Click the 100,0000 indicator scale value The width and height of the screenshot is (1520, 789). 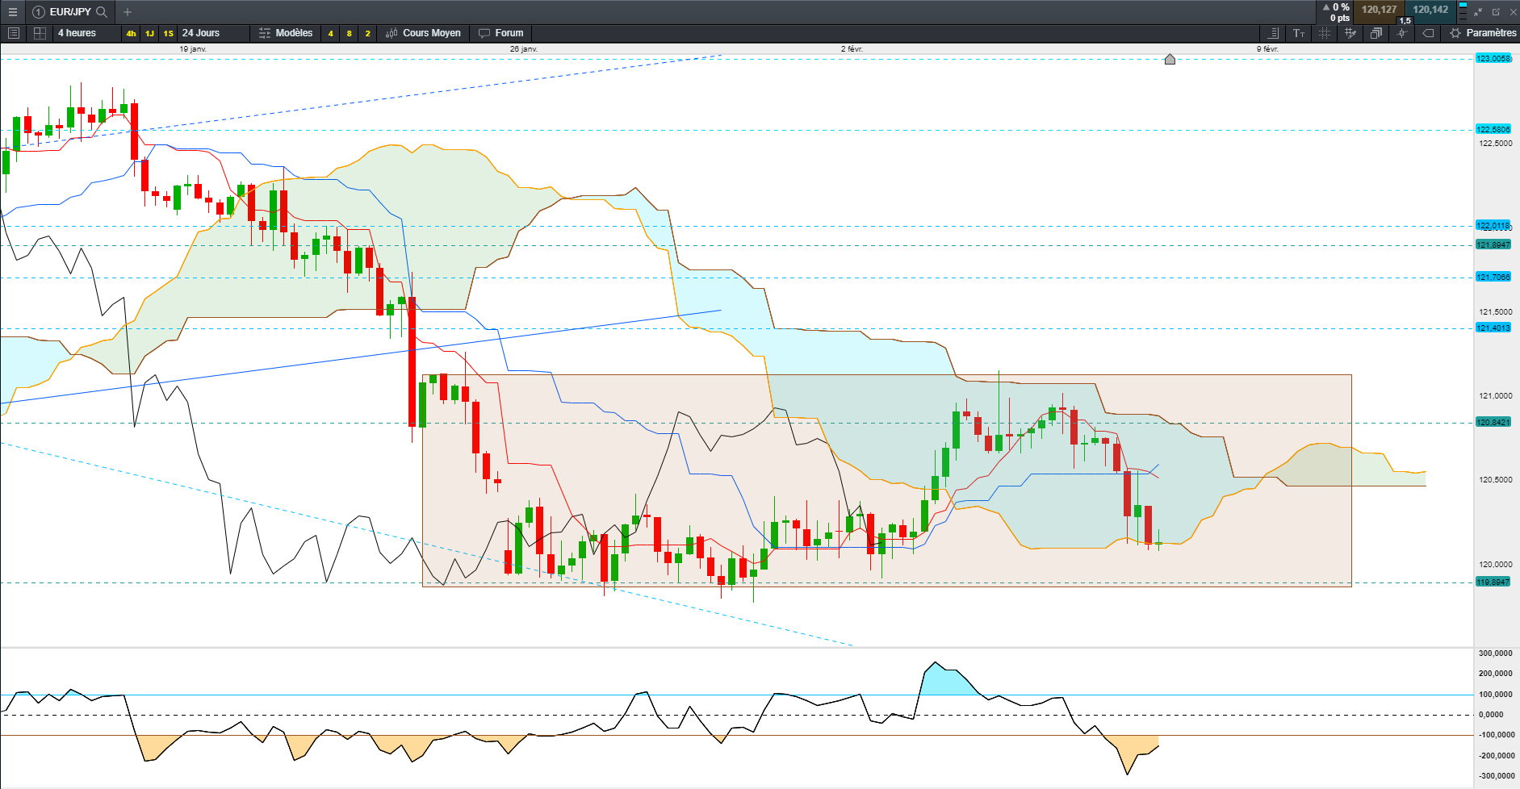point(1496,694)
